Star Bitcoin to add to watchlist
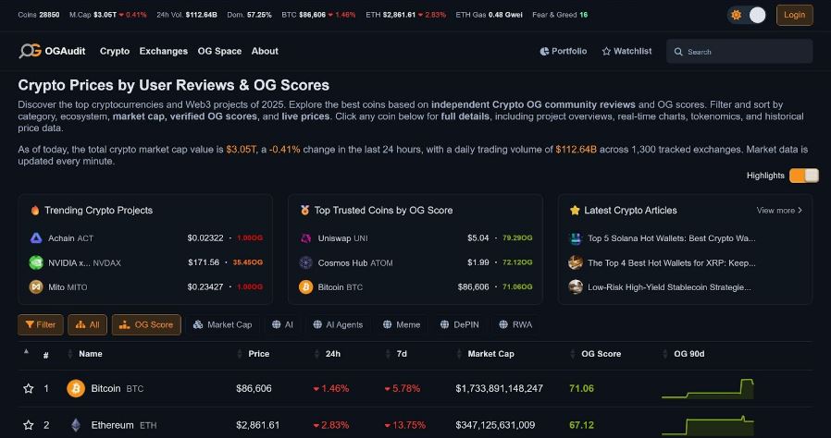Screen dimensions: 831x438 [x=28, y=389]
